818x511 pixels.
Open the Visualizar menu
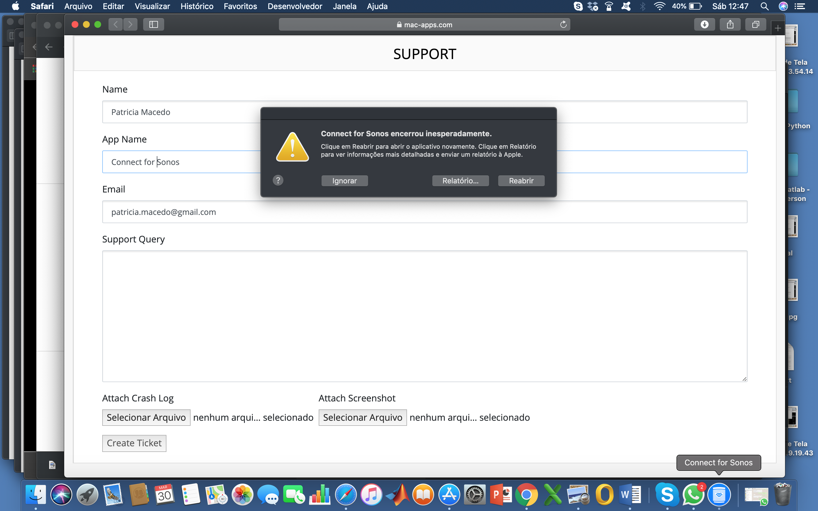tap(152, 6)
